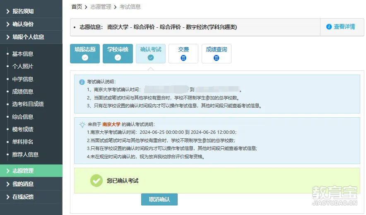Expand the 确认身份 sidebar section

[31, 24]
